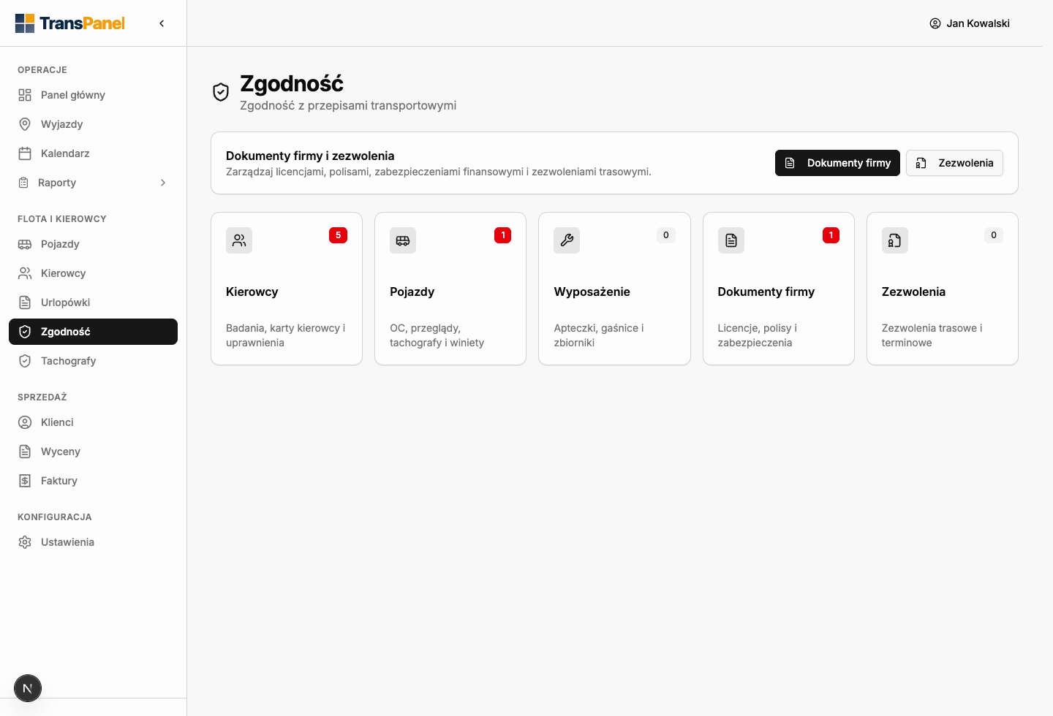Screen dimensions: 1053x716
Task: Go to the Wyceny page
Action: (93, 452)
